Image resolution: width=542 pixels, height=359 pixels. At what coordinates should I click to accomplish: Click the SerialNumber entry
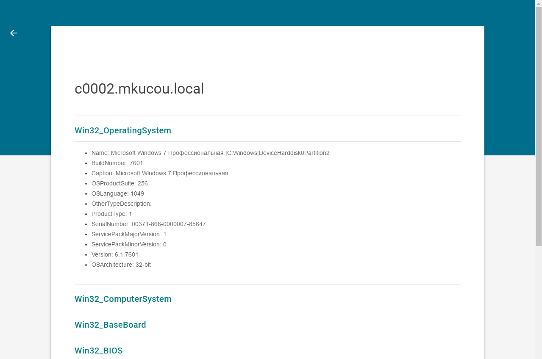tap(148, 224)
